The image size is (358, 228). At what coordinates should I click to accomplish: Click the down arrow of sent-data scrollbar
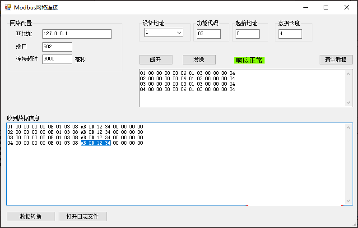click(348, 103)
